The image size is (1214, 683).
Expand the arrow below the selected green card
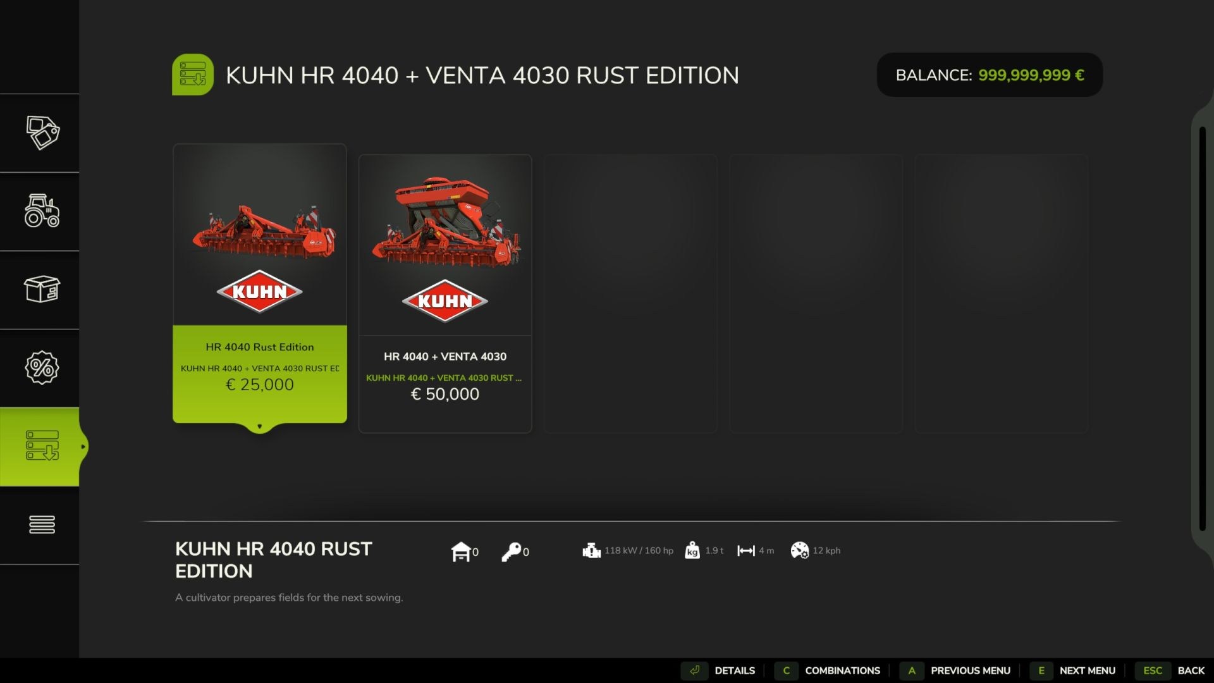pos(259,427)
